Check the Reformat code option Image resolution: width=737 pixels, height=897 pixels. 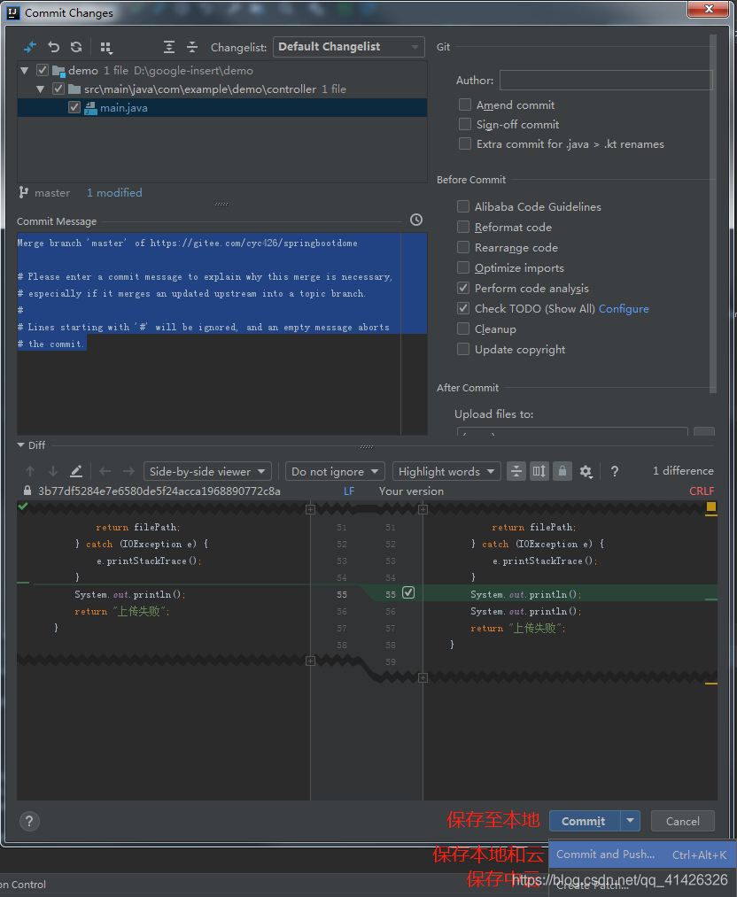[463, 227]
